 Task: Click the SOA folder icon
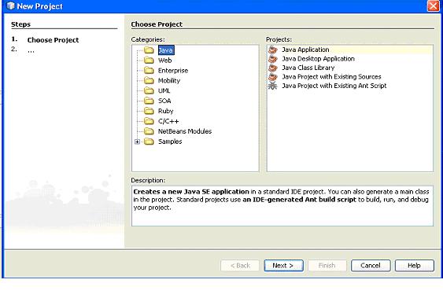pos(149,101)
